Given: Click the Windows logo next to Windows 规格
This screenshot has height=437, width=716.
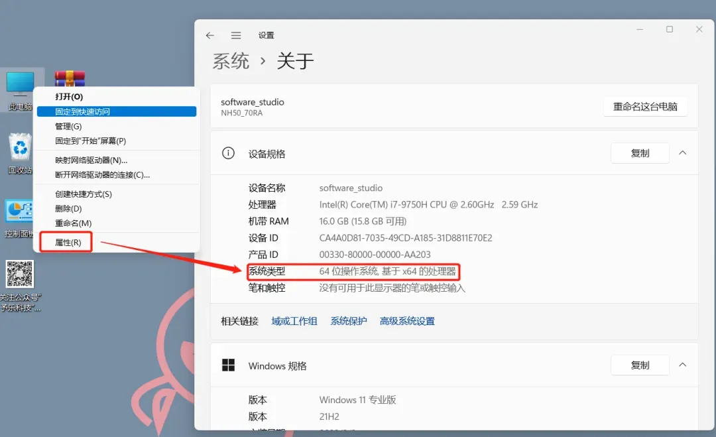Looking at the screenshot, I should (228, 365).
